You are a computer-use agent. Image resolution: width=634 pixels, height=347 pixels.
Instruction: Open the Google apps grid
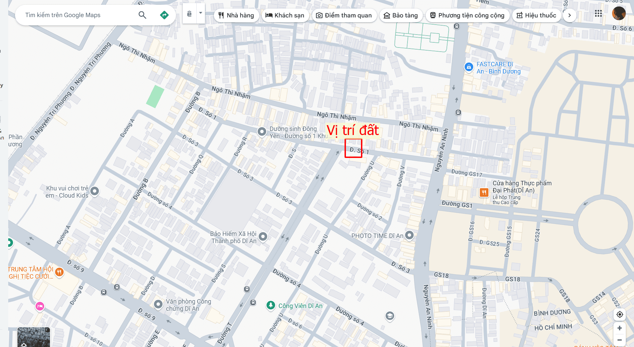(598, 14)
